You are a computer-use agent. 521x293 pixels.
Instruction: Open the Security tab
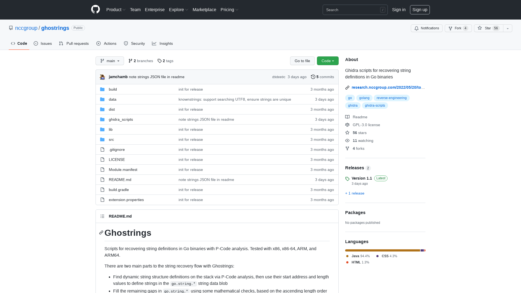(x=134, y=43)
